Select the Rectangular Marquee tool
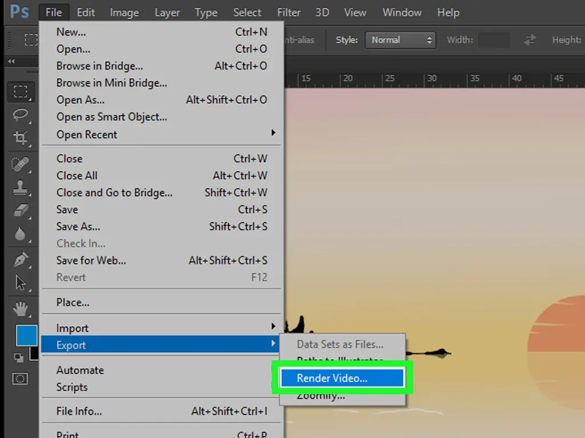The height and width of the screenshot is (438, 585). 21,91
